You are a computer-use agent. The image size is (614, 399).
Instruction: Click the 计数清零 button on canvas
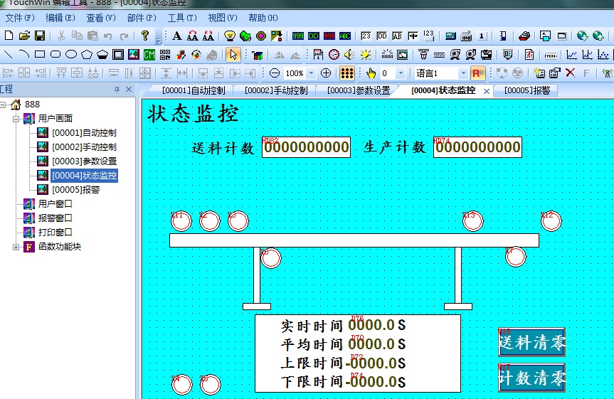pos(531,377)
